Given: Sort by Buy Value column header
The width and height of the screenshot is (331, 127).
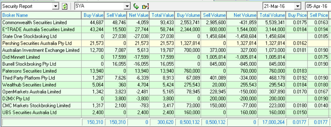Looking at the screenshot, I should tap(94, 15).
